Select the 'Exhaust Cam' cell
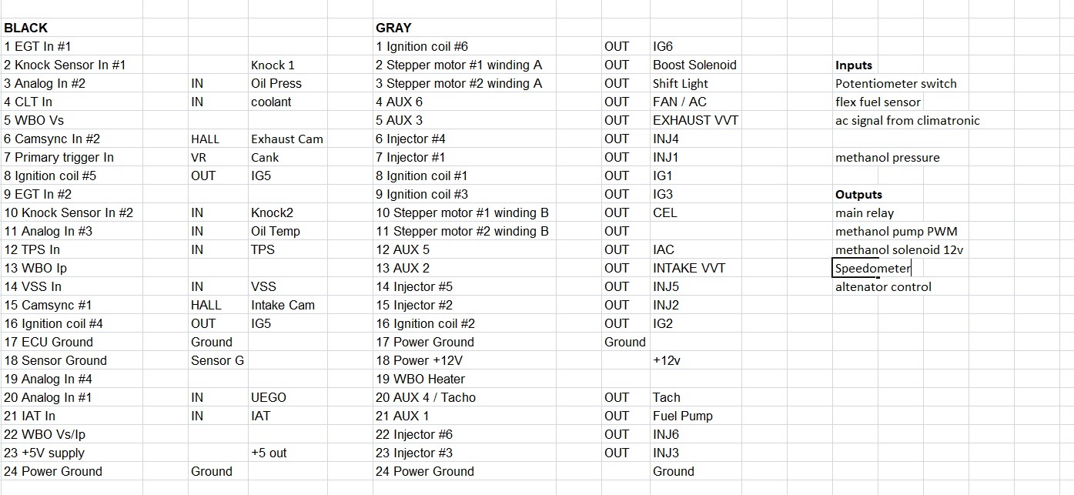1074x495 pixels. click(x=287, y=139)
